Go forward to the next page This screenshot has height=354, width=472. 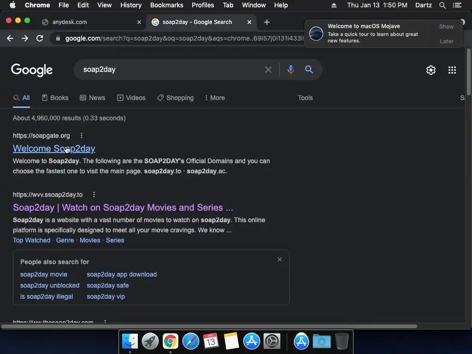pos(25,38)
